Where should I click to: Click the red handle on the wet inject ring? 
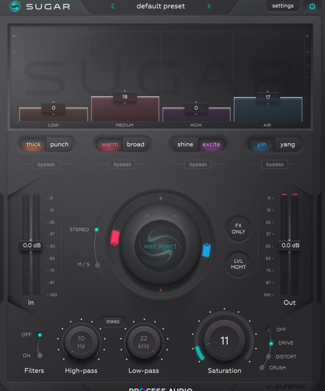(x=115, y=238)
